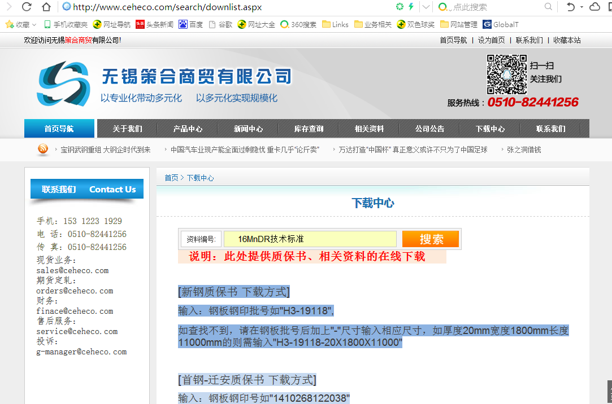The height and width of the screenshot is (404, 612).
Task: Click the browser home icon
Action: pyautogui.click(x=46, y=7)
